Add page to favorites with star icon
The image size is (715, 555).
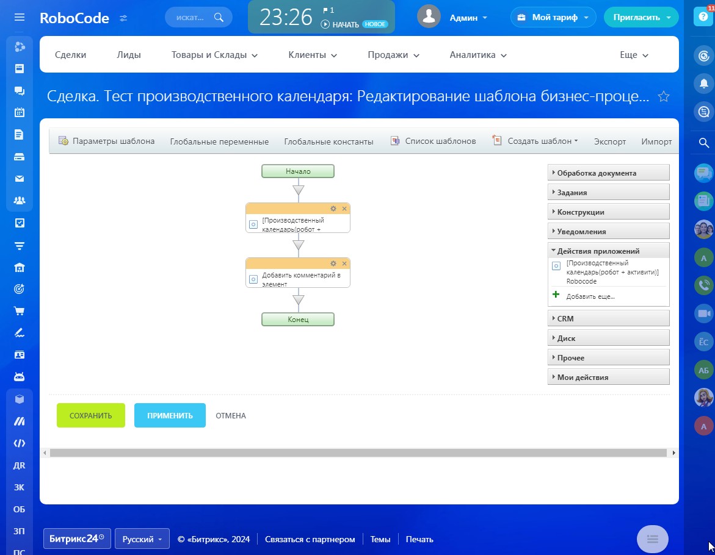pos(664,96)
